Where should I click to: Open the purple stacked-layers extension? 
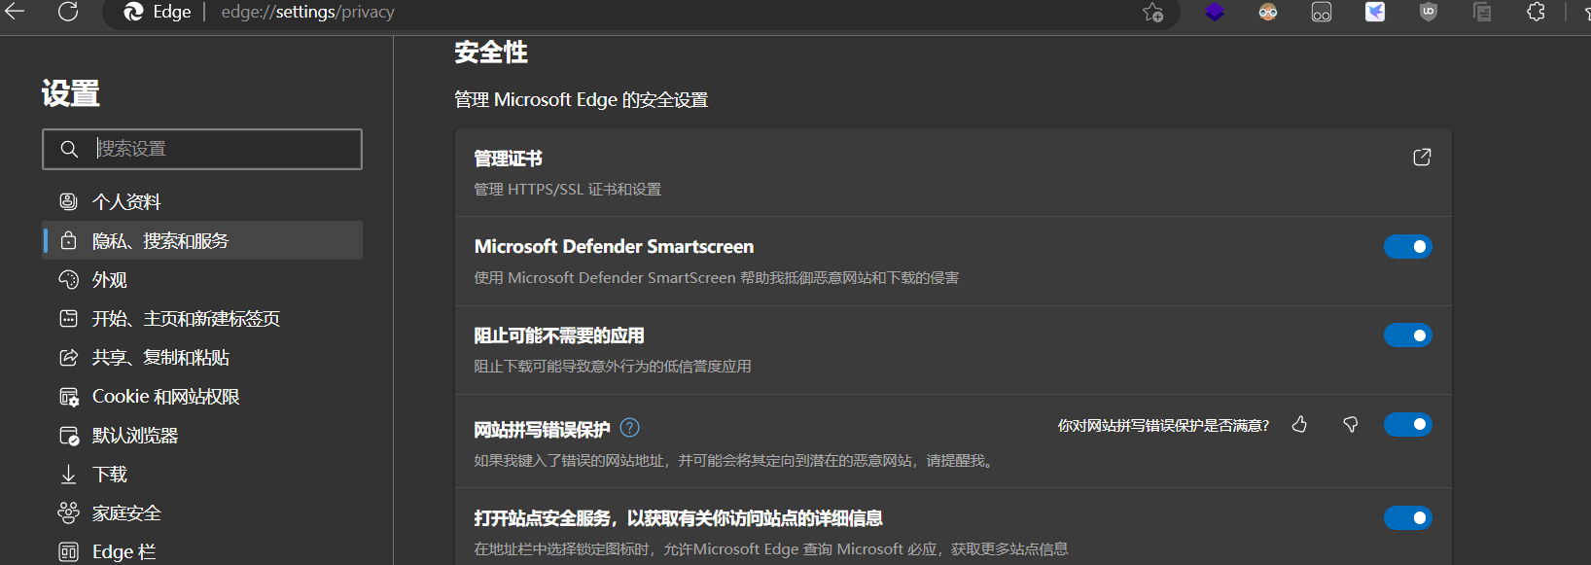coord(1215,12)
